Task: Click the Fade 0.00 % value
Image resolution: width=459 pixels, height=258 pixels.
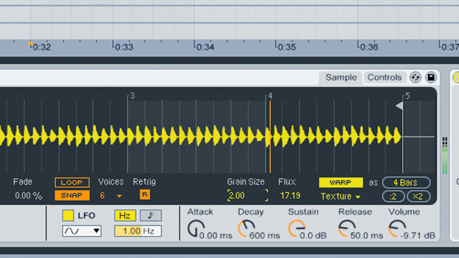Action: (29, 195)
